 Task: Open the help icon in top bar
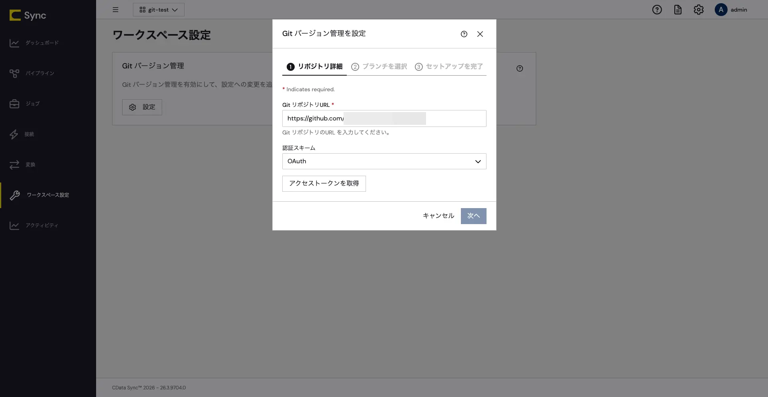pos(657,10)
